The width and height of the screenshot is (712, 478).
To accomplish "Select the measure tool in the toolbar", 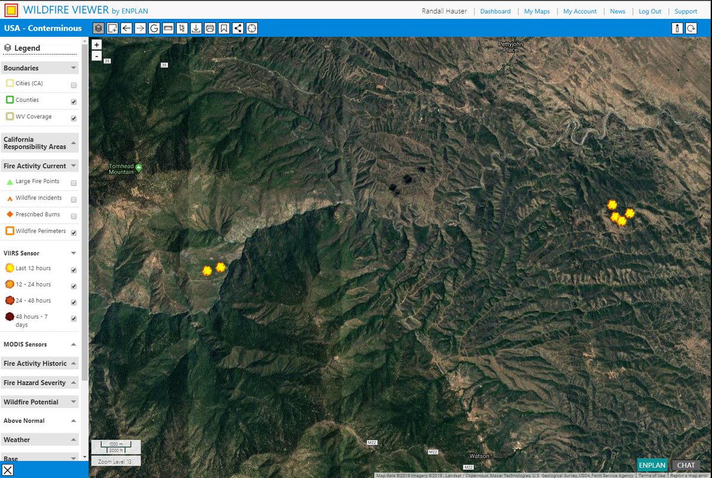I will [169, 28].
